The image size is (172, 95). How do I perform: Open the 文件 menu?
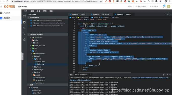coord(26,11)
